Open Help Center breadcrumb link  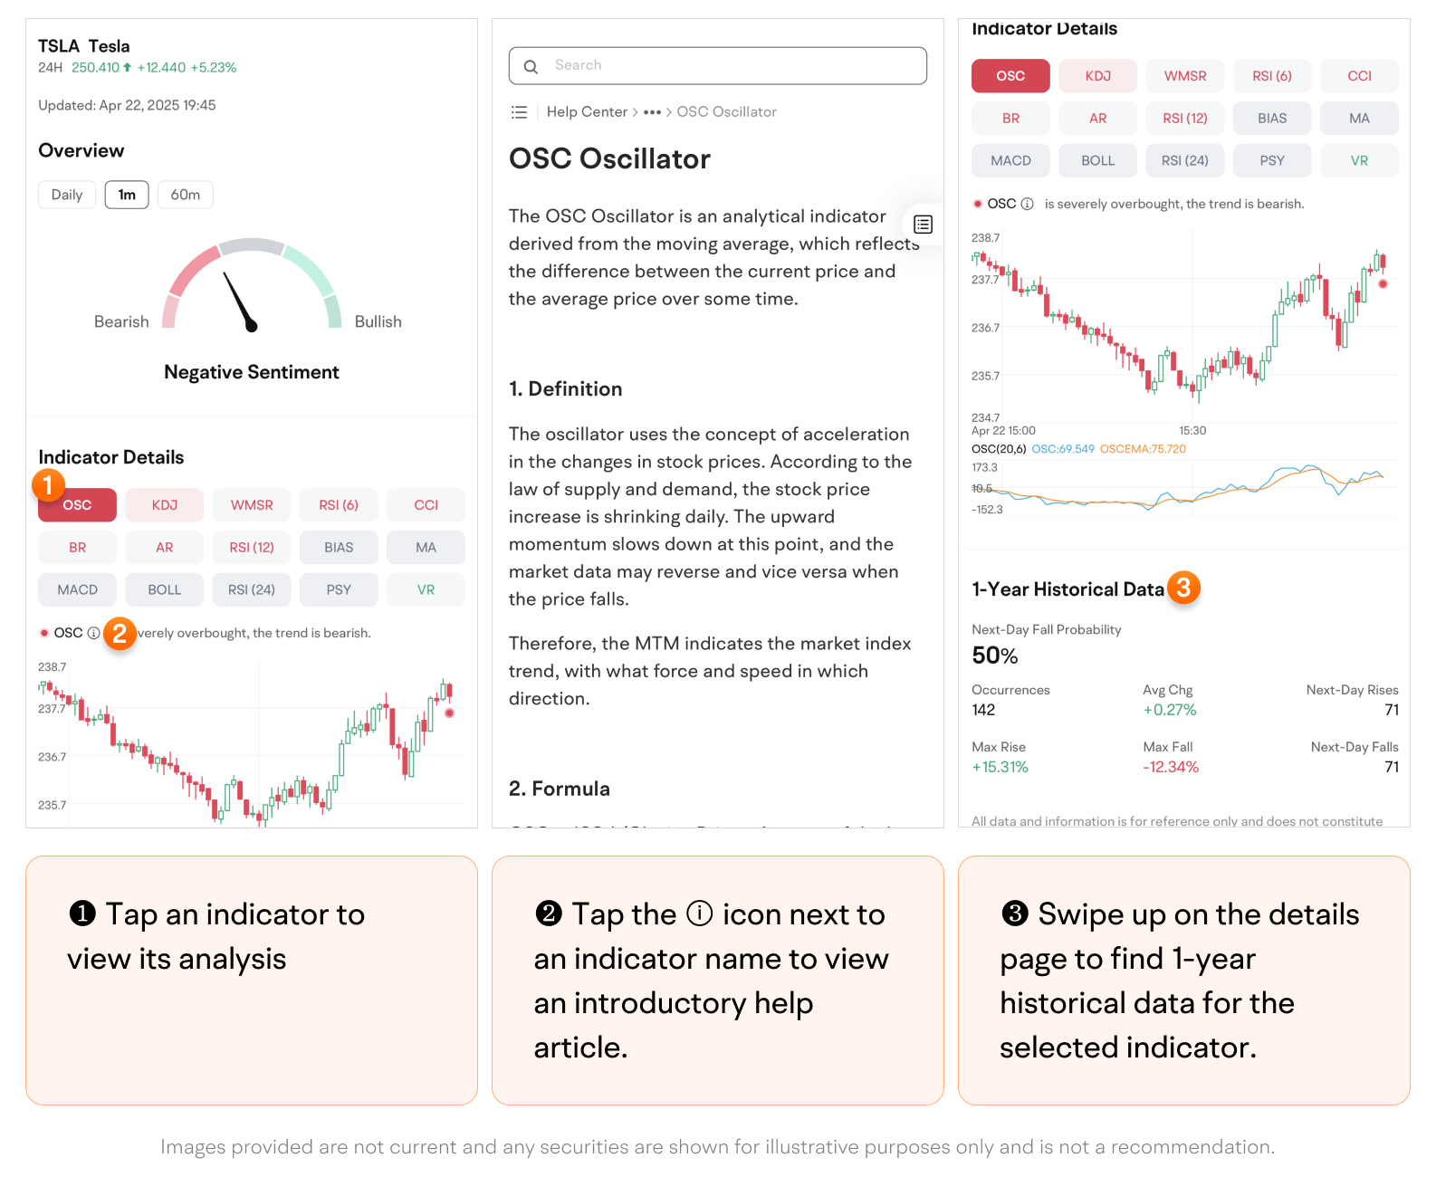587,112
